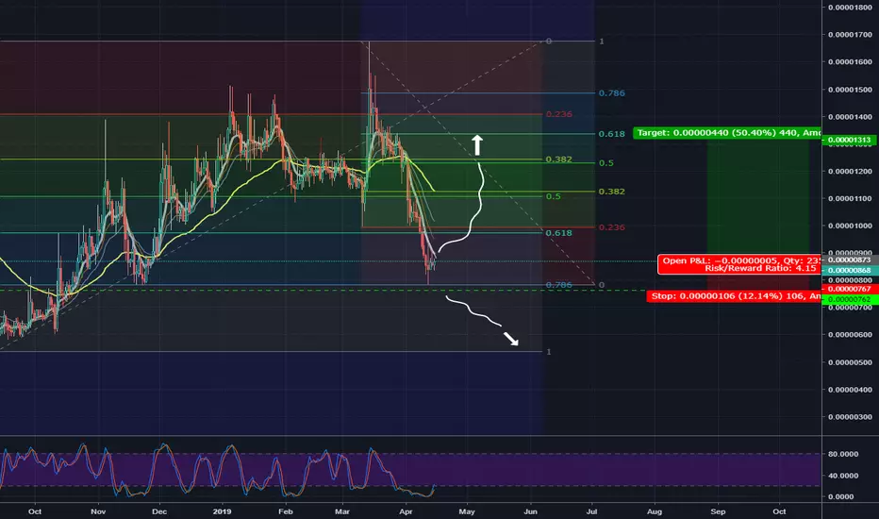The width and height of the screenshot is (879, 519).
Task: Click Nov on the time axis
Action: click(98, 511)
